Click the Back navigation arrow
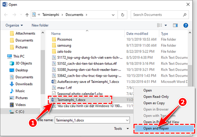 pos(6,15)
